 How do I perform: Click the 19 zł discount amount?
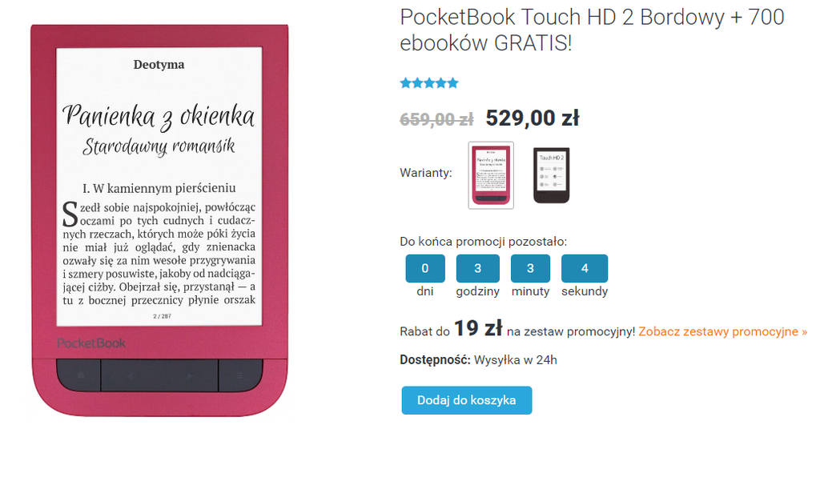coord(478,329)
